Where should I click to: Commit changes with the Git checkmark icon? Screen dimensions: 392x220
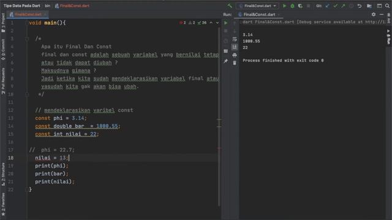(x=335, y=5)
